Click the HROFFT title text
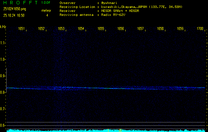Image resolution: width=208 pixels, height=132 pixels. click(x=20, y=3)
